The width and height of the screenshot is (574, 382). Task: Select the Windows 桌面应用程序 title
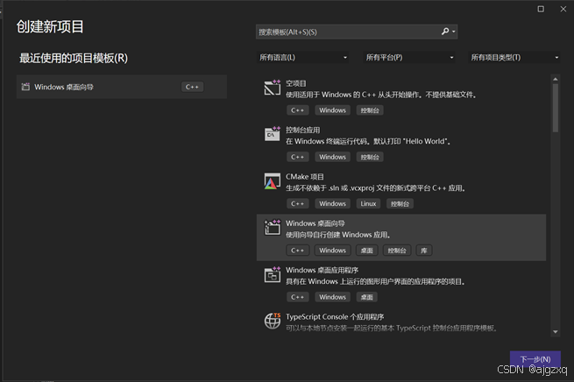pos(322,270)
